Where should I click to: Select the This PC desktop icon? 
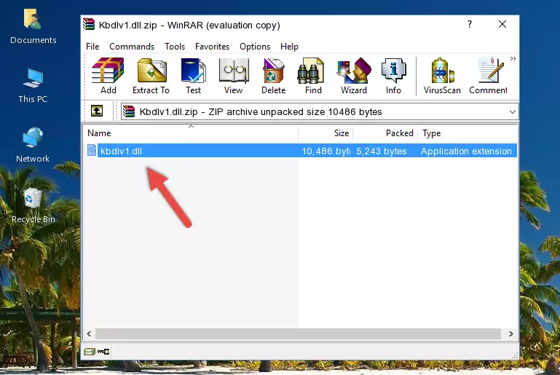[x=33, y=86]
